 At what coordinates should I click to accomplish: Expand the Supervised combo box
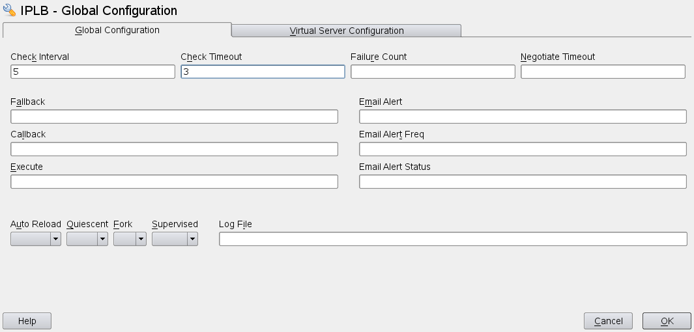[x=175, y=239]
